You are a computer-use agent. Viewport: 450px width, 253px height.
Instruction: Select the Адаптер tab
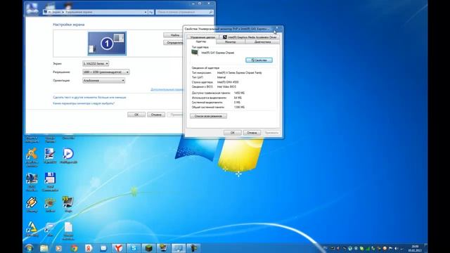pyautogui.click(x=201, y=41)
